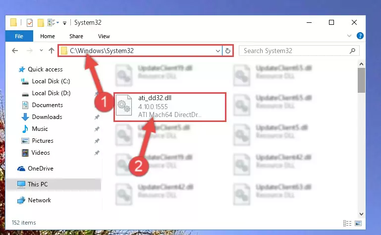The width and height of the screenshot is (381, 235).
Task: Open Documents from the sidebar
Action: 47,105
